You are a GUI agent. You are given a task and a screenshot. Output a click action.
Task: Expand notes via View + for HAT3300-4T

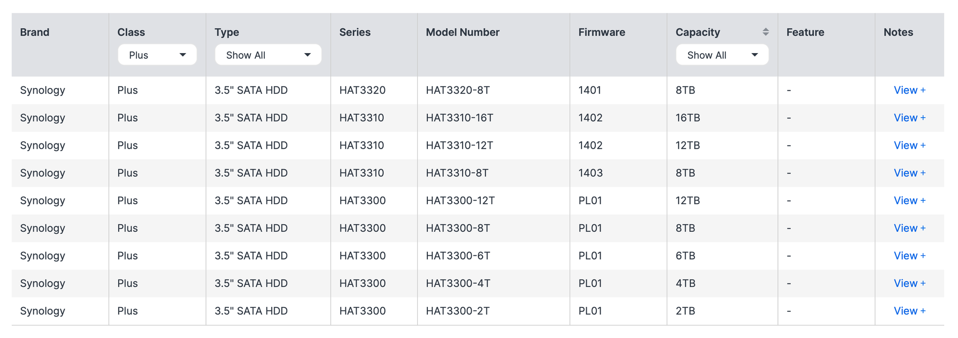[x=909, y=283]
